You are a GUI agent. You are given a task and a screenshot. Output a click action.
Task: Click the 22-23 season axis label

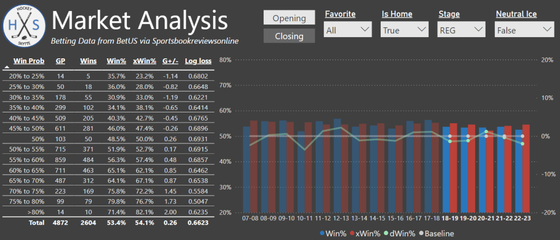522,217
